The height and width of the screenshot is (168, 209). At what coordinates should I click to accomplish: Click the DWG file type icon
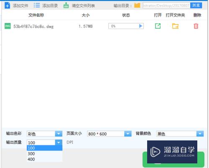click(x=8, y=26)
